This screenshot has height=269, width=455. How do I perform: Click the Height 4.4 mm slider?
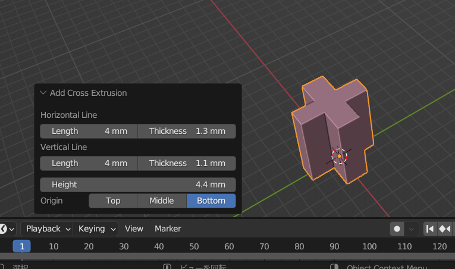tap(138, 184)
